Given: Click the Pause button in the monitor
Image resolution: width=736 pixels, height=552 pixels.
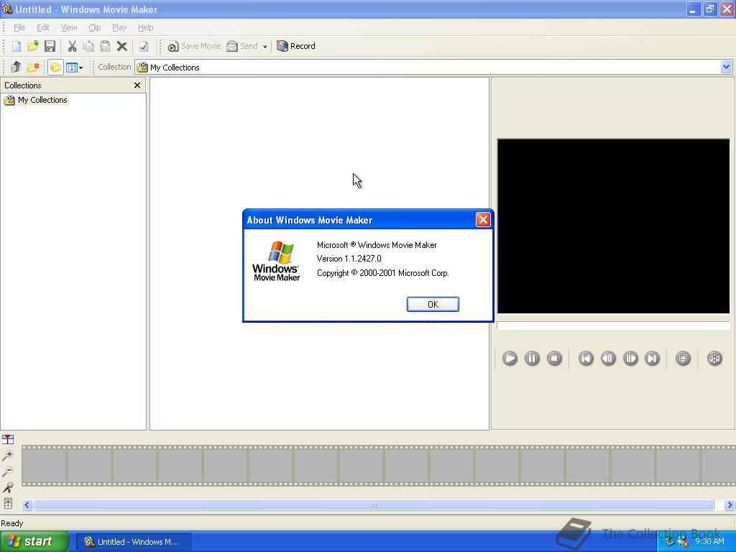Looking at the screenshot, I should (x=532, y=359).
